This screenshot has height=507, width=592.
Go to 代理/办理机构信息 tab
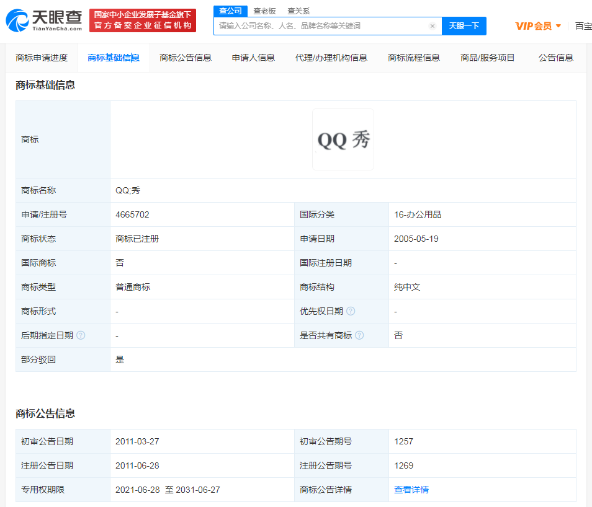point(331,58)
